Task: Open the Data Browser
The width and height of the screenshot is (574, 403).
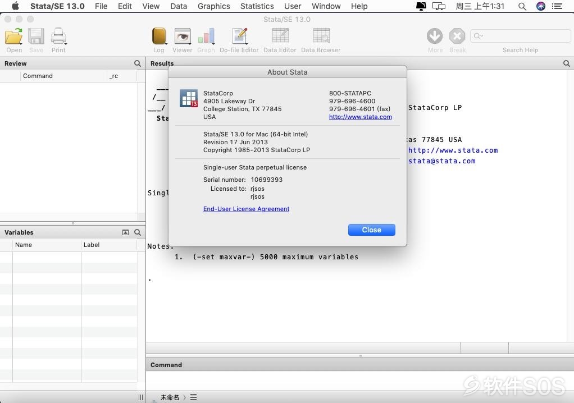Action: [x=321, y=36]
